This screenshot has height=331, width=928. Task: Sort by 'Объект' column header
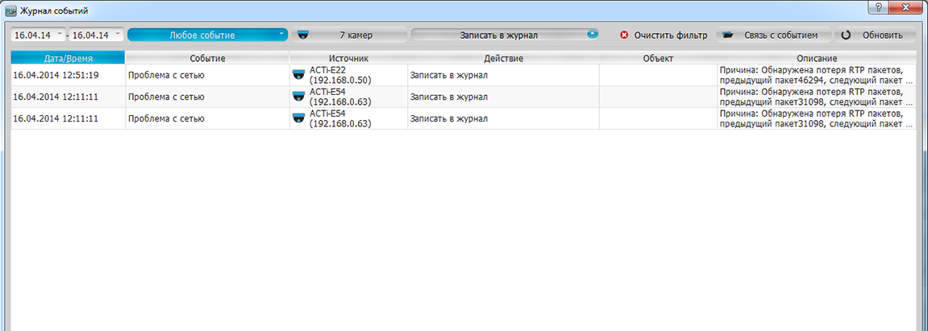pyautogui.click(x=658, y=58)
